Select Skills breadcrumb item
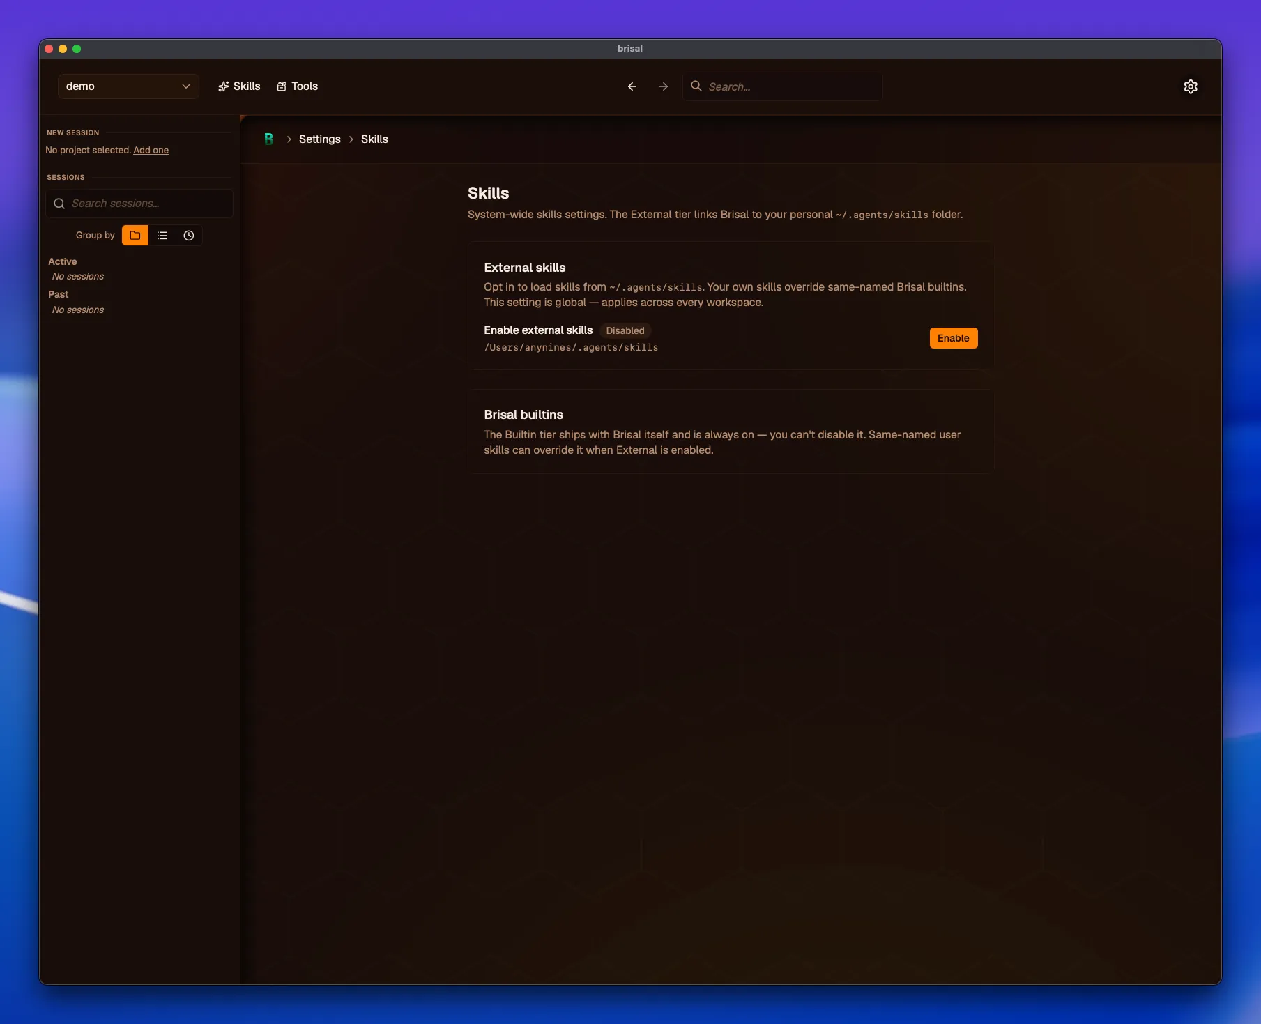Screen dimensions: 1261x1024 pyautogui.click(x=374, y=139)
